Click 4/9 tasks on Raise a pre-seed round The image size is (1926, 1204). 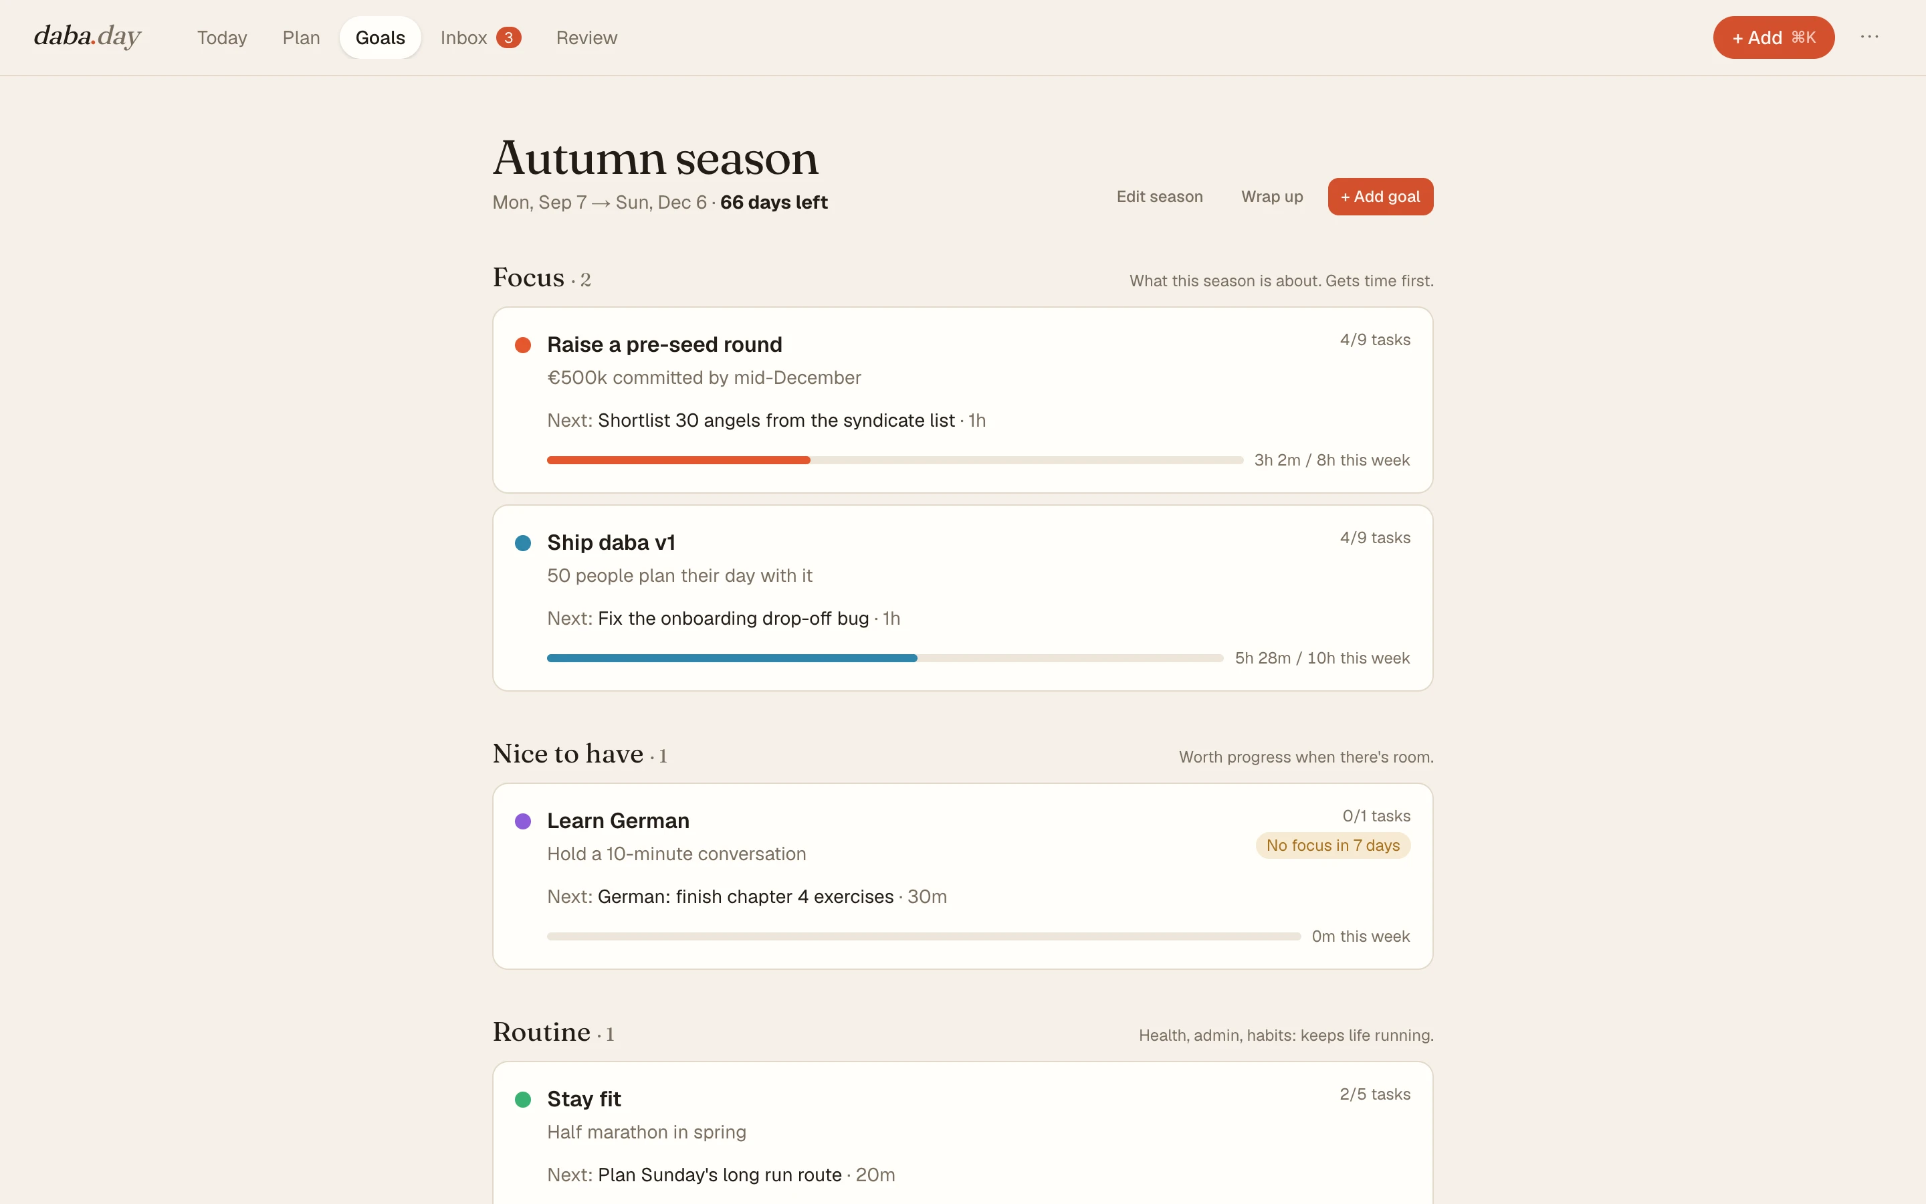[x=1375, y=340]
